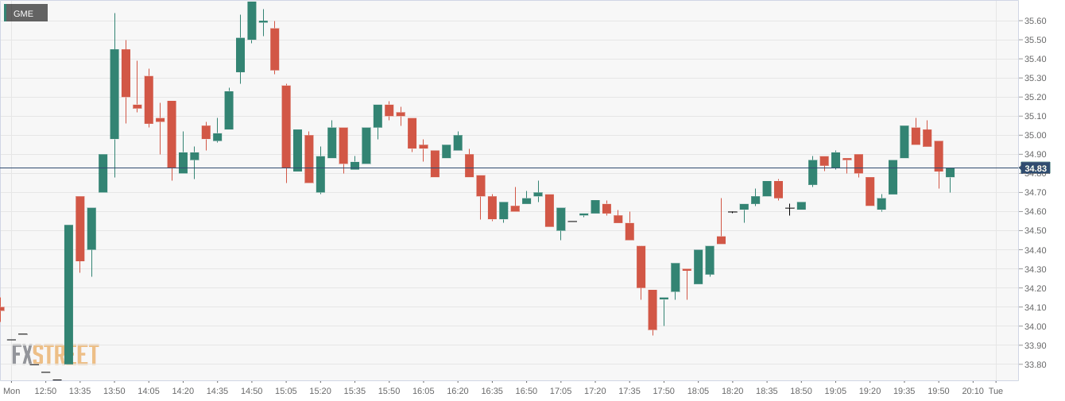
Task: Click the FXStreet watermark logo
Action: click(x=55, y=354)
